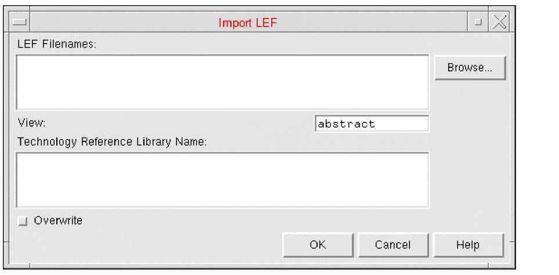Click empty gray area below Browse button
Image resolution: width=559 pixels, height=275 pixels.
tap(470, 145)
